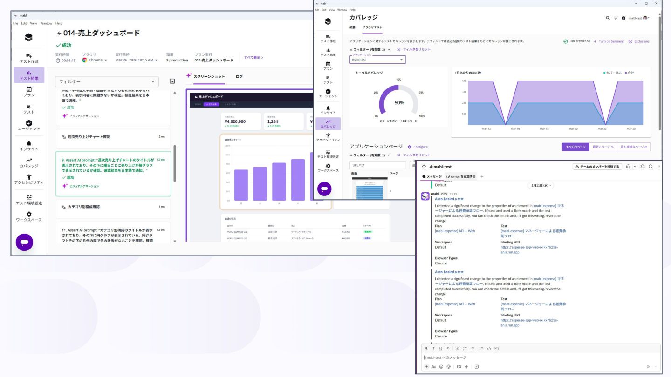Click the すべて表示 link
Image resolution: width=671 pixels, height=377 pixels.
coord(253,58)
